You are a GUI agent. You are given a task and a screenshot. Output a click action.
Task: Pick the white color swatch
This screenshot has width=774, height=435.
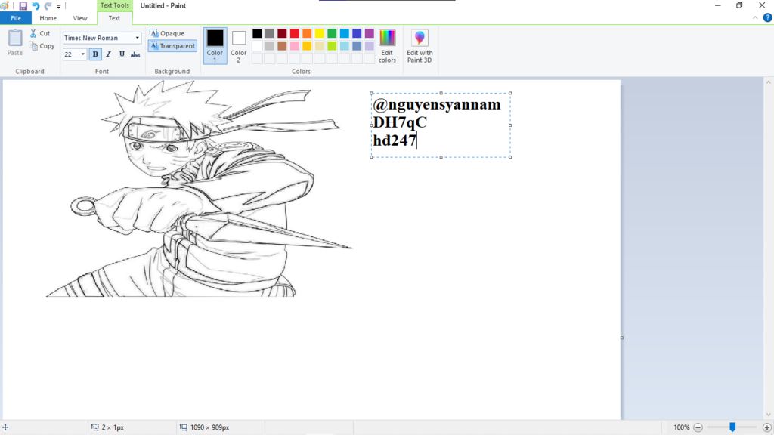point(257,46)
